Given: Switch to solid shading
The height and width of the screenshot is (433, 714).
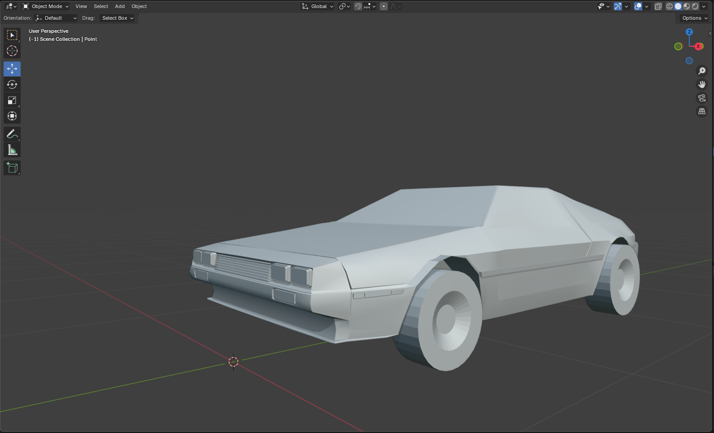Looking at the screenshot, I should point(678,6).
